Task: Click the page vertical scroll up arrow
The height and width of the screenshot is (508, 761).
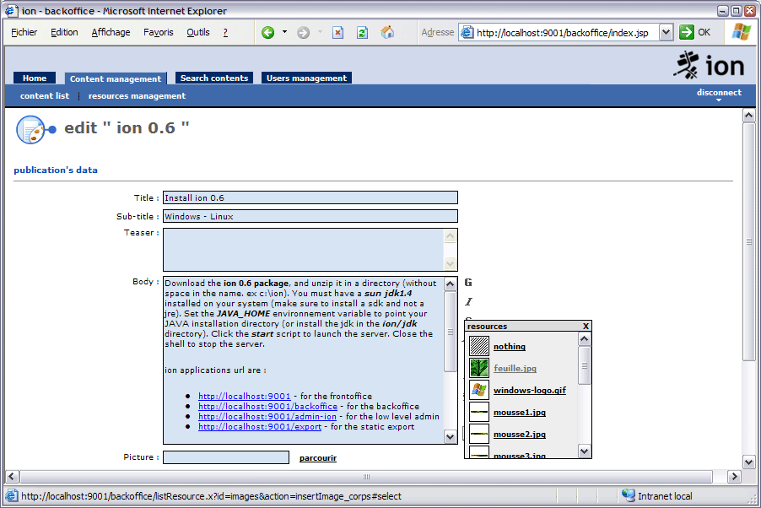Action: 749,115
